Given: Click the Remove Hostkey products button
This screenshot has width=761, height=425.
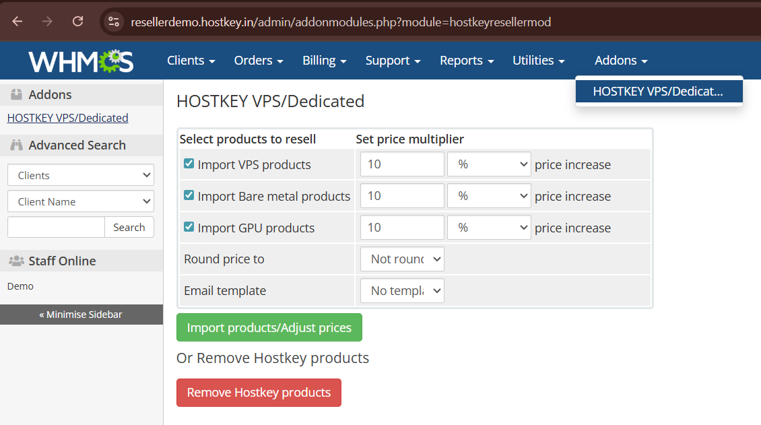Looking at the screenshot, I should (x=259, y=393).
